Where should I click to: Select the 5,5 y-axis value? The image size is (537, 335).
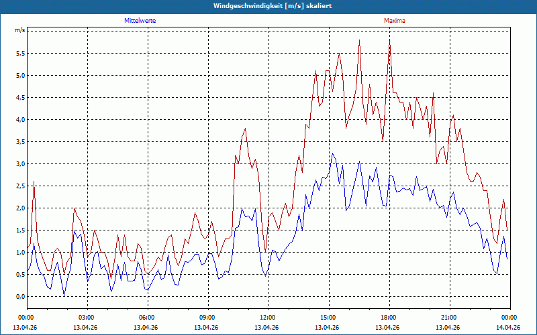tap(21, 54)
